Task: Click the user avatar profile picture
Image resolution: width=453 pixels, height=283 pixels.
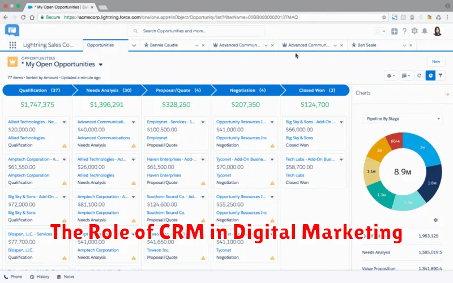Action: (x=437, y=31)
